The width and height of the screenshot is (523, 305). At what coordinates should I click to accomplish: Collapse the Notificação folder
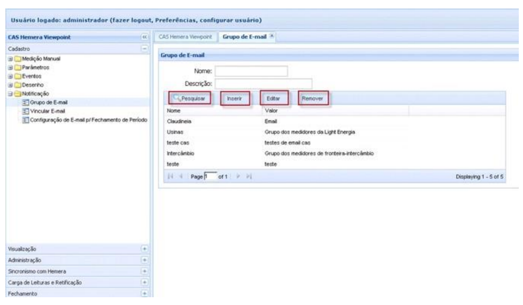pos(10,95)
